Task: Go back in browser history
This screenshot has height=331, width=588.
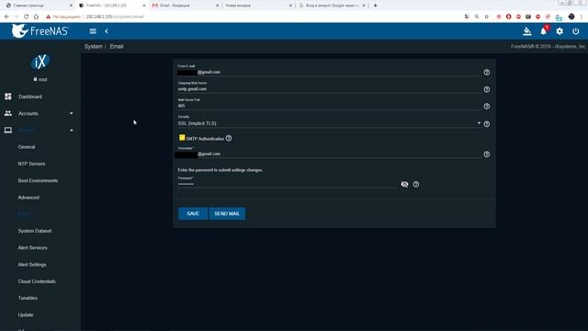Action: [x=6, y=17]
